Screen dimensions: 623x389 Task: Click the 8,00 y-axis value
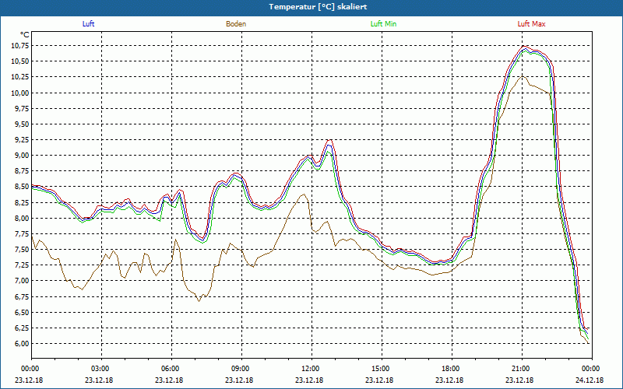(22, 218)
